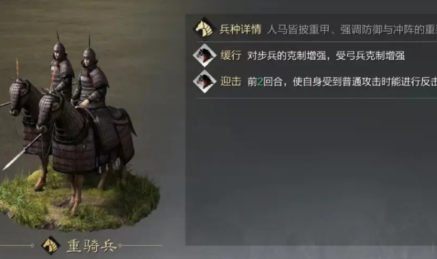Click the front horse's armored head
437x259 pixels.
[48, 111]
